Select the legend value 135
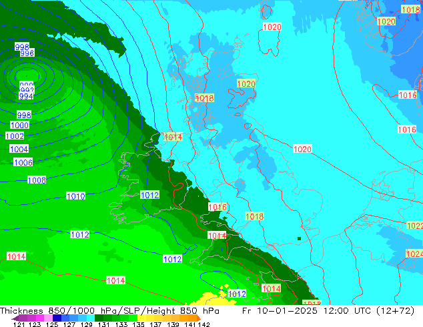 tap(138, 324)
